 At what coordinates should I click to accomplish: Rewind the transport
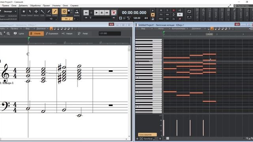pos(86,13)
